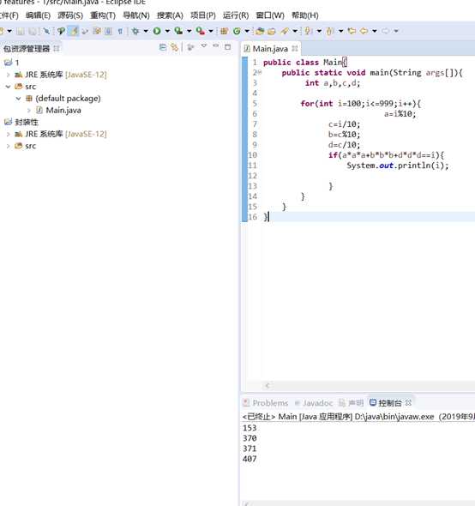Switch to the 声明 tab
This screenshot has height=506, width=475.
[x=351, y=403]
